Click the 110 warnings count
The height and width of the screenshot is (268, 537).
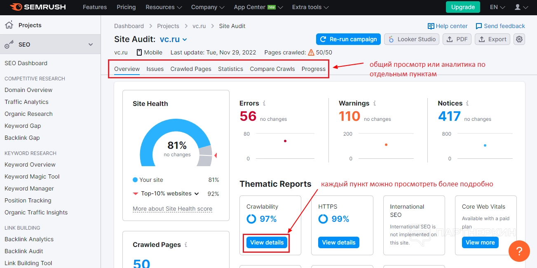click(x=349, y=116)
